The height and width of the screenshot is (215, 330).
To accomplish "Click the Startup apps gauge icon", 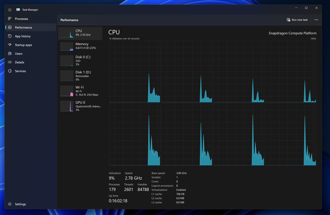I will 10,45.
